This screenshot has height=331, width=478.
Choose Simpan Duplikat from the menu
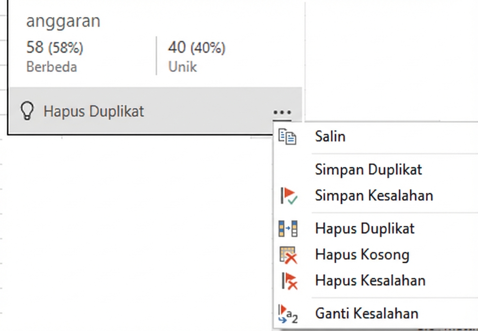click(368, 170)
